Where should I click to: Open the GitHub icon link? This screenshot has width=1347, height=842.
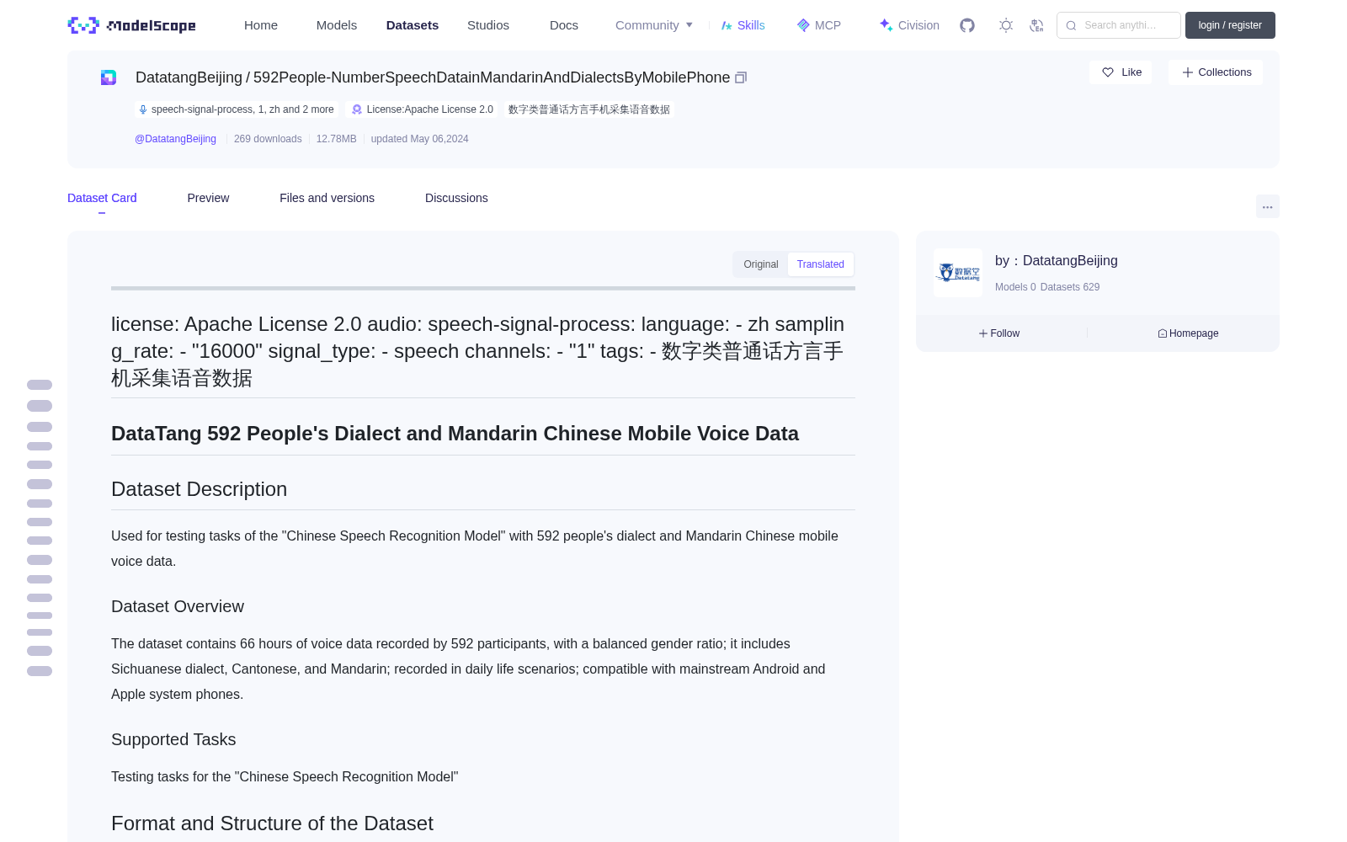(967, 25)
